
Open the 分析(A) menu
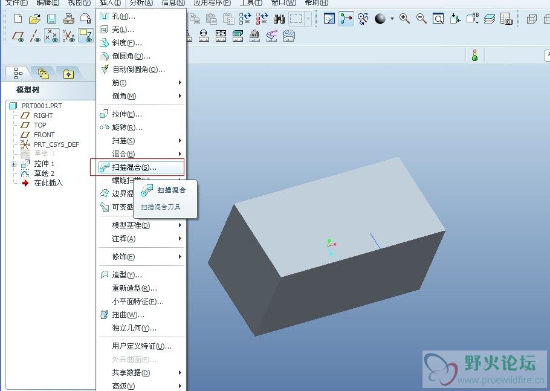[x=141, y=3]
